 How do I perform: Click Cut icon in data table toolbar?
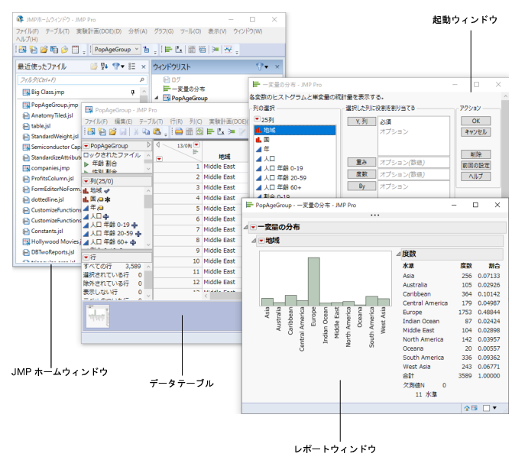tap(136, 131)
